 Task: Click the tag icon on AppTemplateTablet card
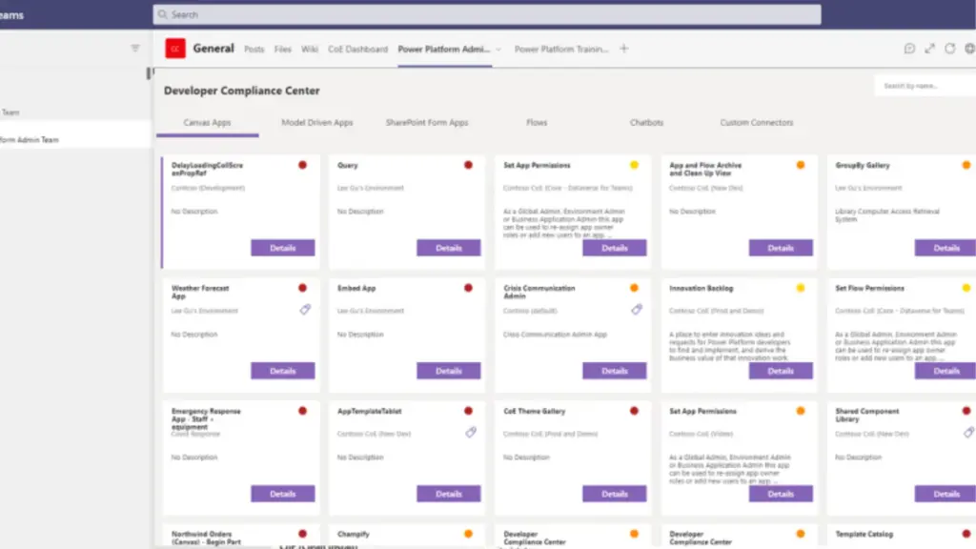click(471, 433)
